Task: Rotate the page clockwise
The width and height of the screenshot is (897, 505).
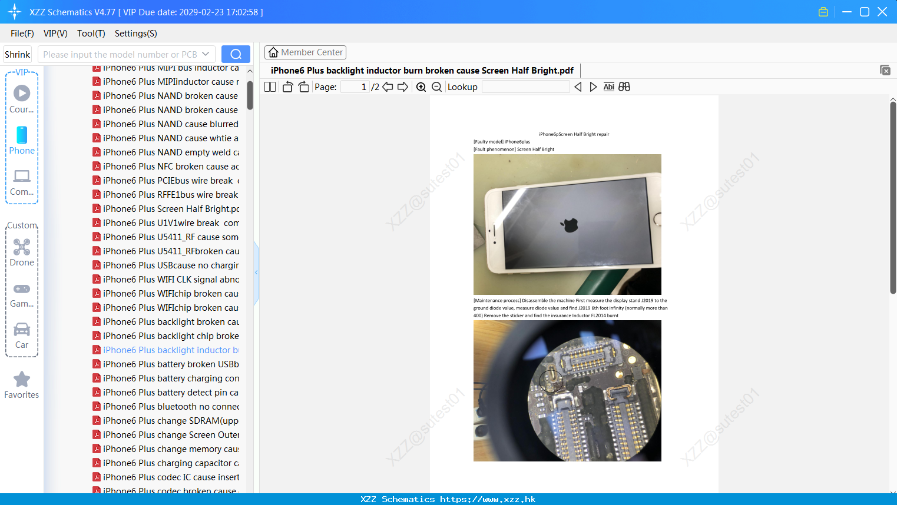Action: 303,87
